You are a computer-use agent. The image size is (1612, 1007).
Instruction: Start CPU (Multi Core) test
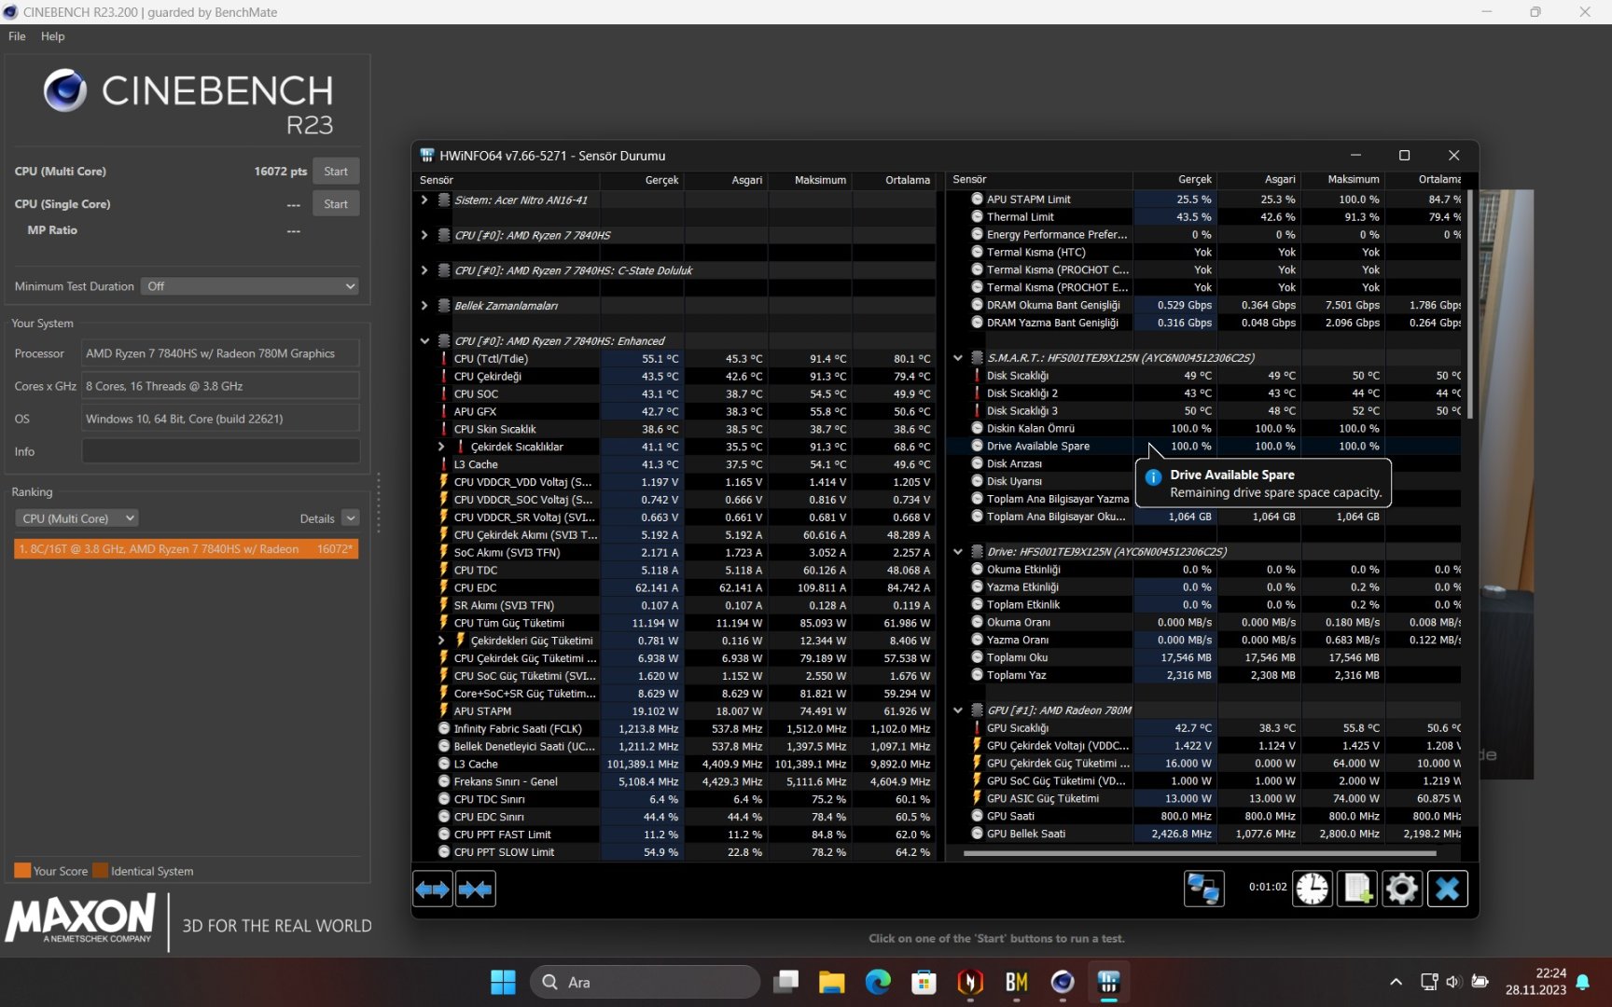(336, 172)
